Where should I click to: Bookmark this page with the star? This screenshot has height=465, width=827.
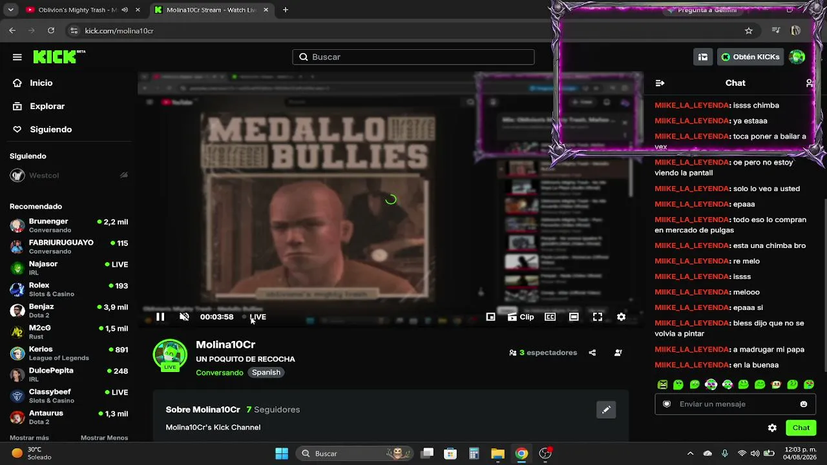coord(749,30)
